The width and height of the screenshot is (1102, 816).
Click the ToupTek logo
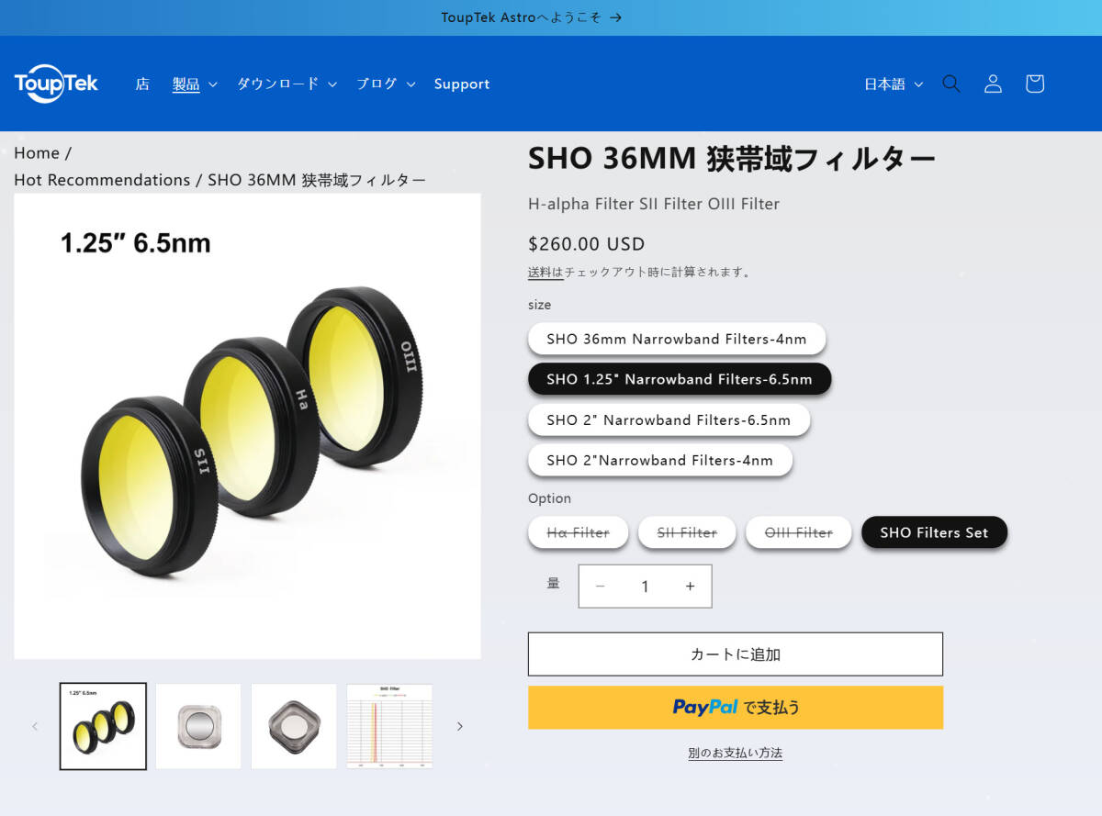(x=56, y=84)
